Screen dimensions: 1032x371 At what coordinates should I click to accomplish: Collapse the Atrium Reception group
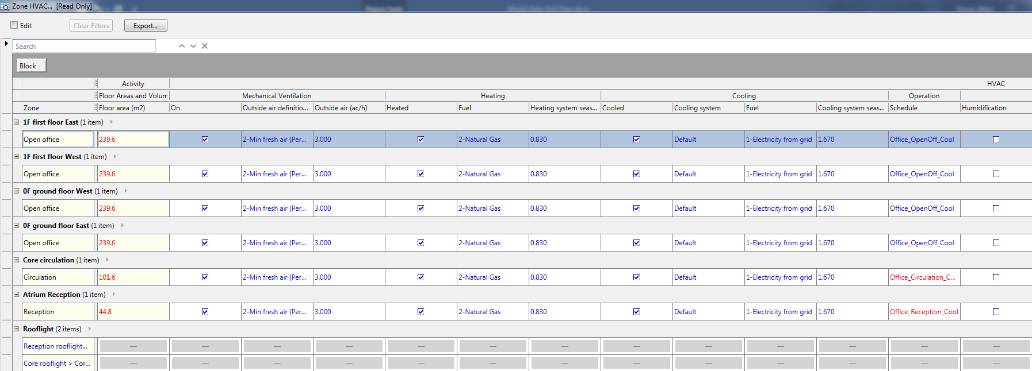17,294
